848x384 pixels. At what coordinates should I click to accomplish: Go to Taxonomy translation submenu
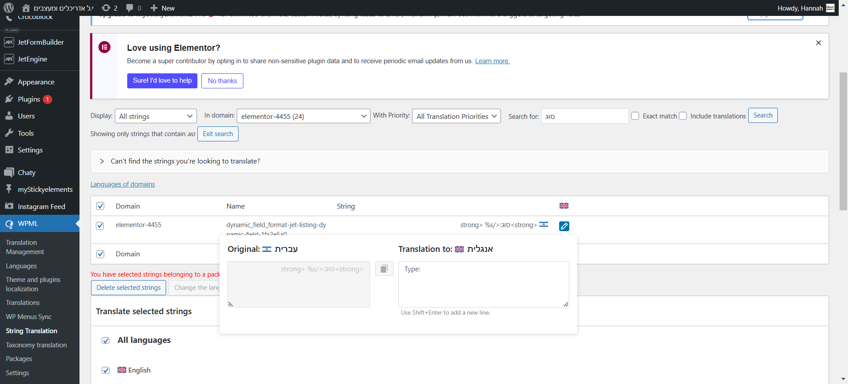(36, 345)
